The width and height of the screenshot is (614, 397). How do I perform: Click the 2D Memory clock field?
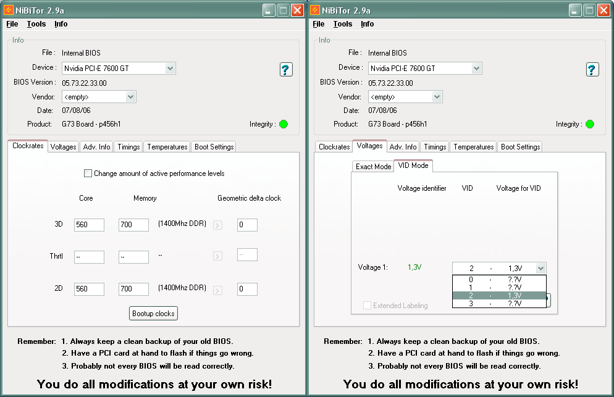pyautogui.click(x=133, y=289)
